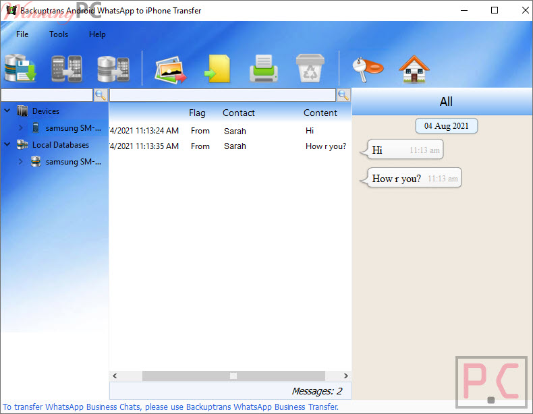Image resolution: width=533 pixels, height=414 pixels.
Task: Select the message row timed 11:13:24 AM
Action: tap(230, 131)
